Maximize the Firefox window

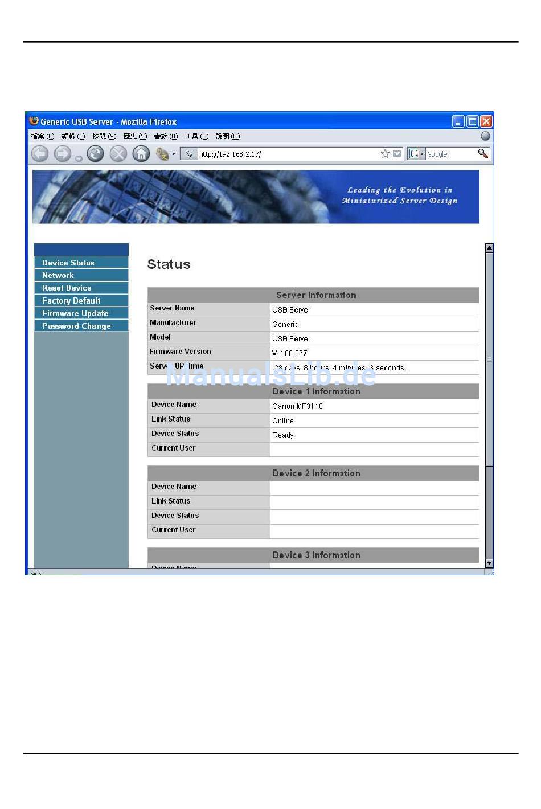472,121
